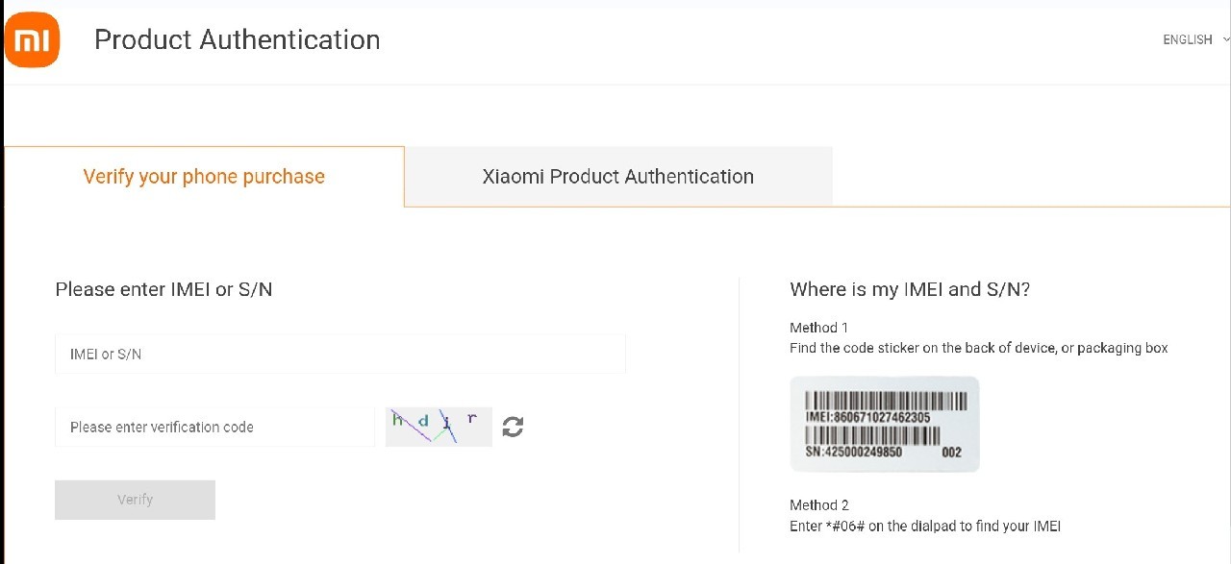Click the code sticker instruction text

978,347
